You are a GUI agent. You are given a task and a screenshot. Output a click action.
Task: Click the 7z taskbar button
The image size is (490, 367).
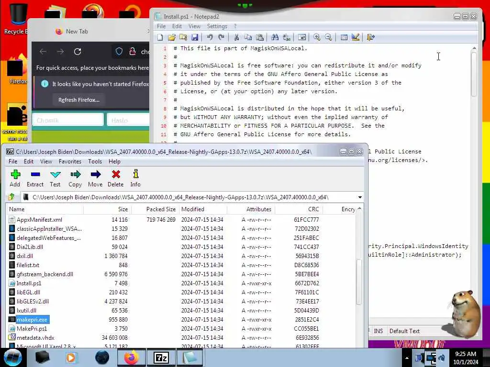[x=161, y=357]
